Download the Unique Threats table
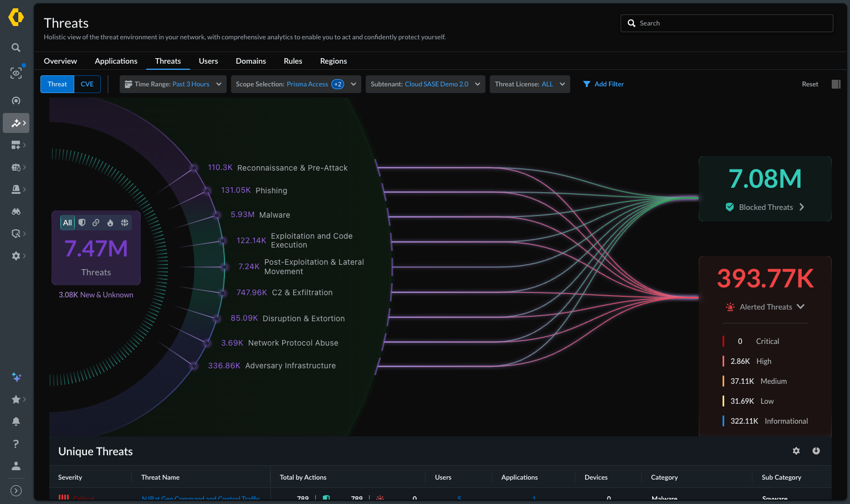This screenshot has height=504, width=850. (x=816, y=451)
